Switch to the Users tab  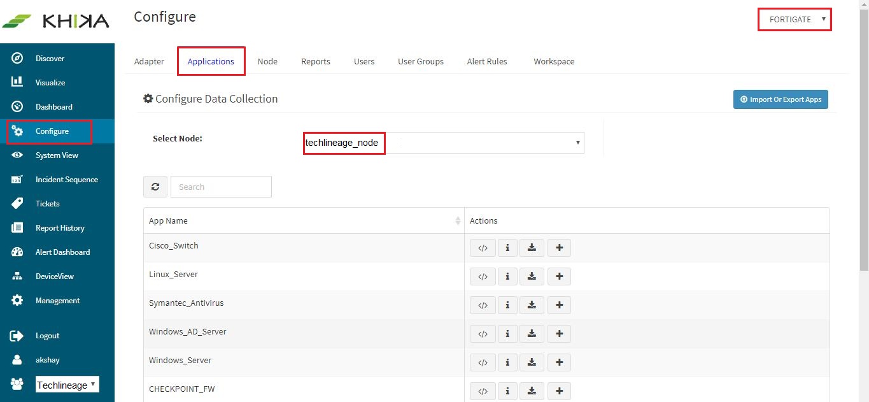coord(364,61)
